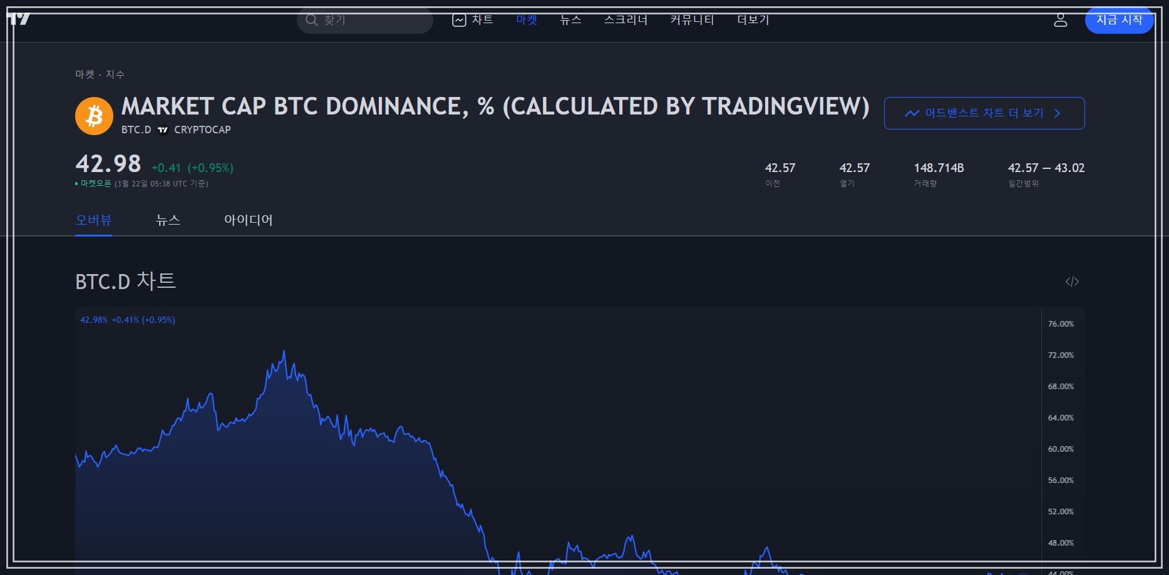The height and width of the screenshot is (575, 1169).
Task: Click the +0.41 (+0.95%) change value
Action: click(x=192, y=168)
